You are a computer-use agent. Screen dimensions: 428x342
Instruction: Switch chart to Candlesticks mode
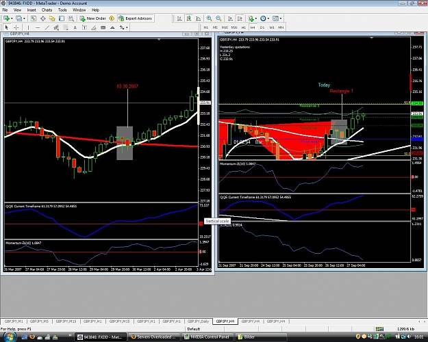pos(189,18)
